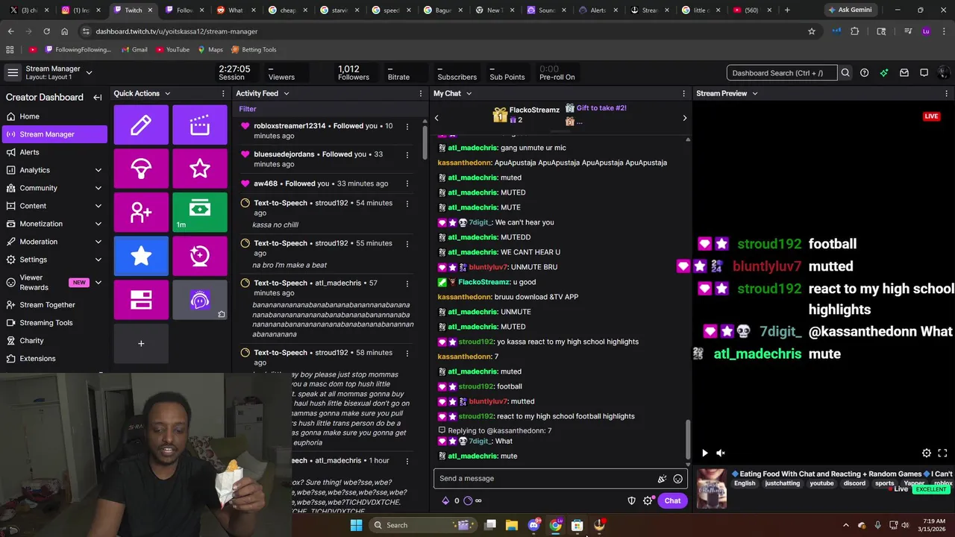Open File Explorer from the taskbar
This screenshot has height=537, width=955.
(512, 525)
